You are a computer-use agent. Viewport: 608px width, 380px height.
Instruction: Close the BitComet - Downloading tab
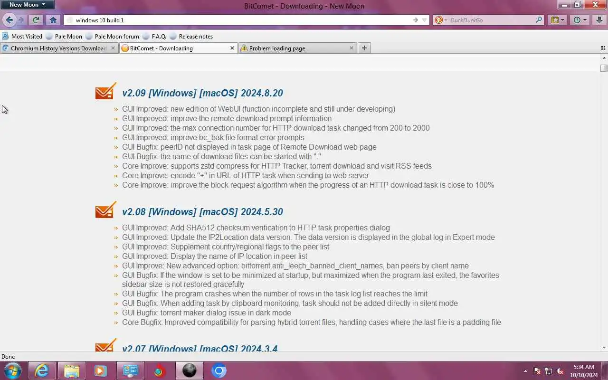[232, 48]
